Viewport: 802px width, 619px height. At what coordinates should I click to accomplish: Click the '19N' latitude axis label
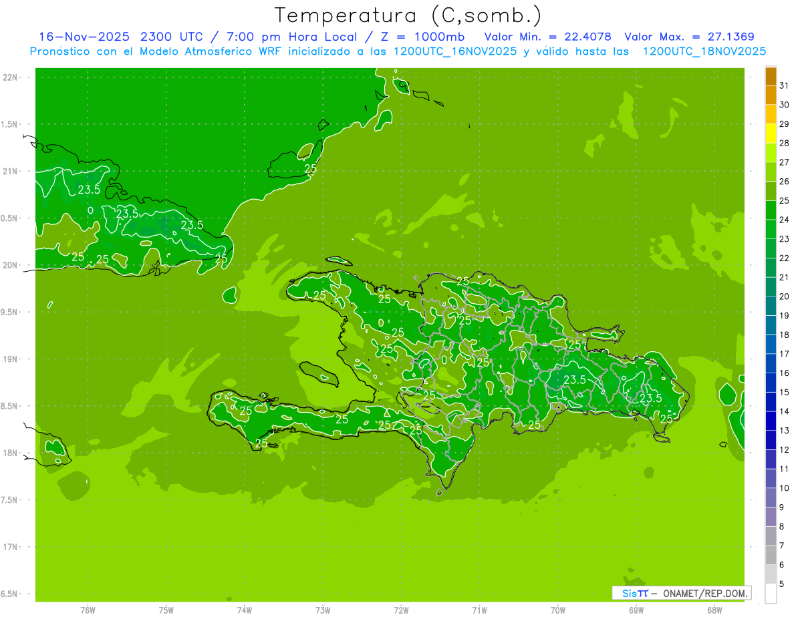click(11, 359)
